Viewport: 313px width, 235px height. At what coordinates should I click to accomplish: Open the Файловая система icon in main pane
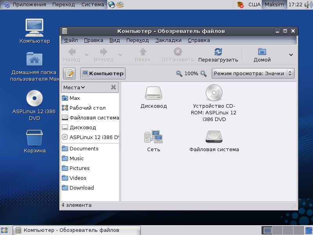point(214,137)
